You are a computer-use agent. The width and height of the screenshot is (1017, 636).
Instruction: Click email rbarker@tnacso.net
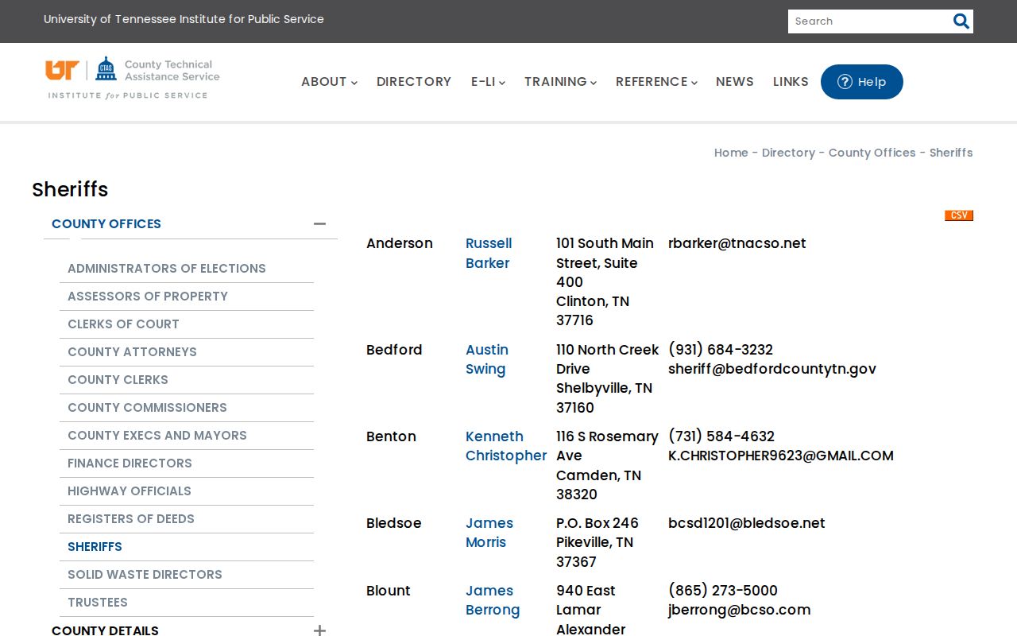(737, 243)
